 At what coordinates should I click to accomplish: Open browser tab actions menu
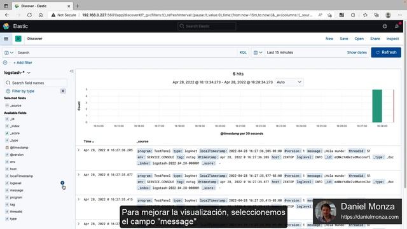pos(6,6)
